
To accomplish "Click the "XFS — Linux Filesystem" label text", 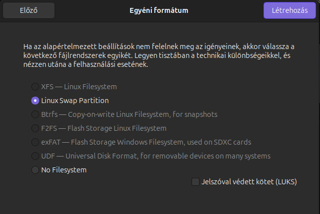I will 79,87.
